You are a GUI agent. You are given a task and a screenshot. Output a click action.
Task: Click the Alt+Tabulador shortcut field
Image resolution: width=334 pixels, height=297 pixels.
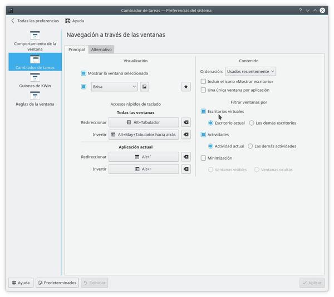pos(144,122)
